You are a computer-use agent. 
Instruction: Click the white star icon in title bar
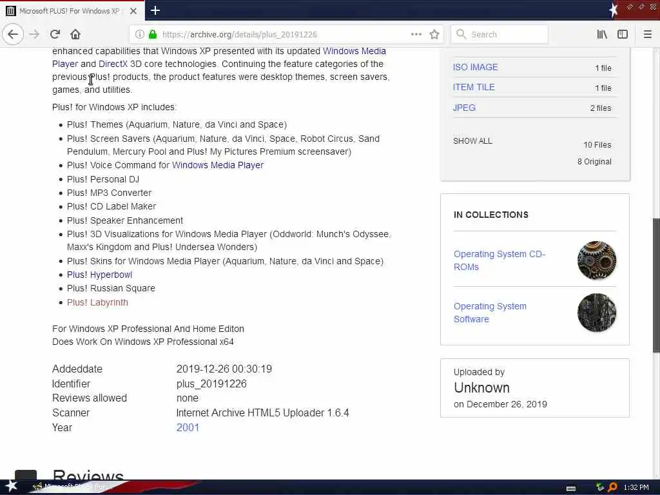point(614,10)
